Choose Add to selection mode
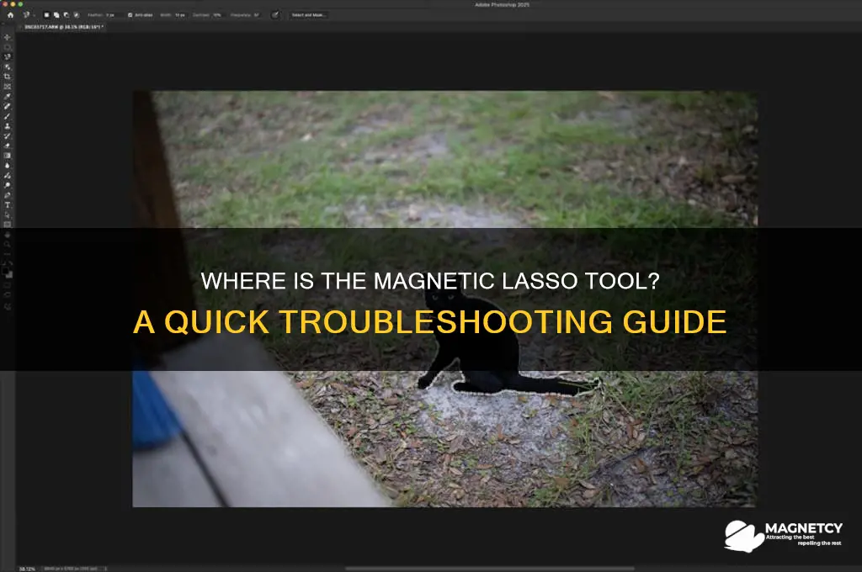Screen dimensions: 862x572 pos(56,15)
